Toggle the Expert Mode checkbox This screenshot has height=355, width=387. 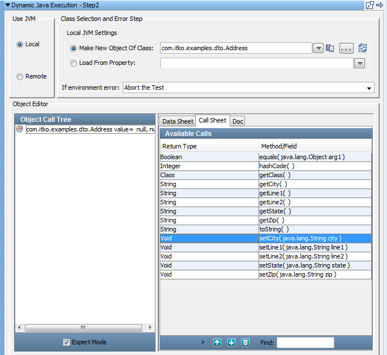click(x=66, y=342)
